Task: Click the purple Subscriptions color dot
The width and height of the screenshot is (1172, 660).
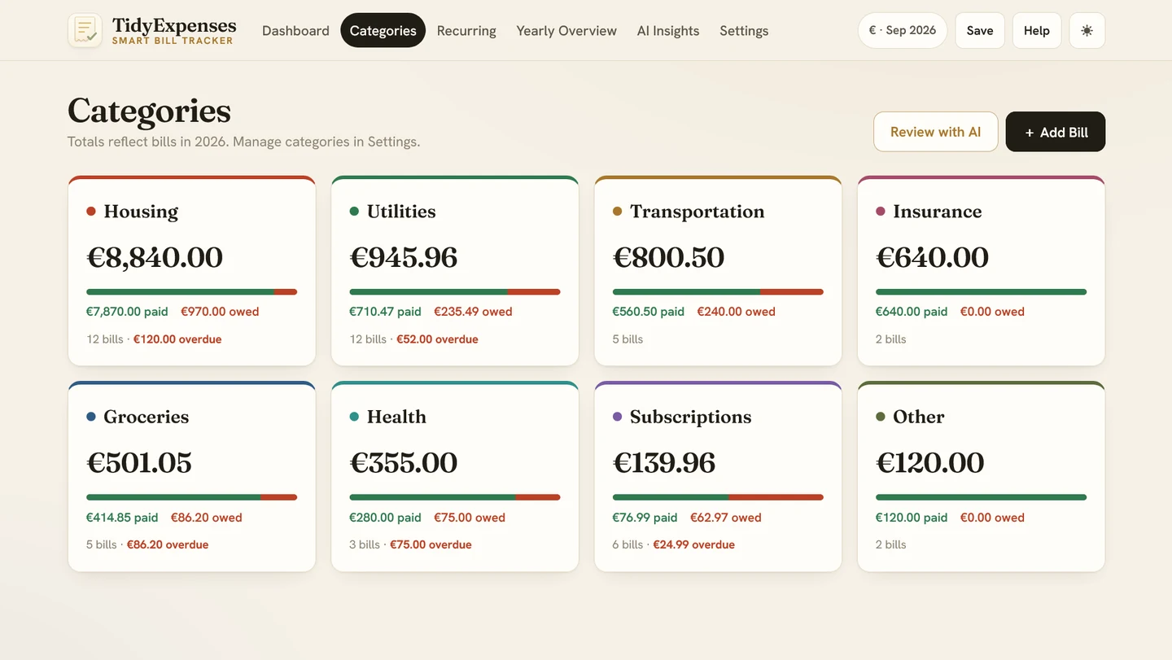Action: [617, 417]
